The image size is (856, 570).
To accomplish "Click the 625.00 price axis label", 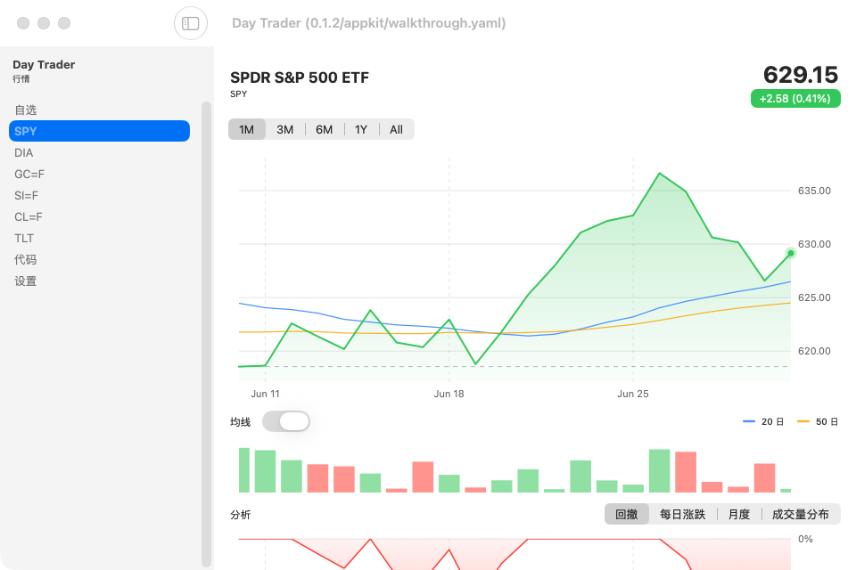I will click(x=814, y=297).
